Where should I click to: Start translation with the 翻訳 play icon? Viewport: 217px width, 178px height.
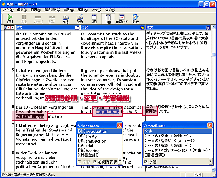10,19
